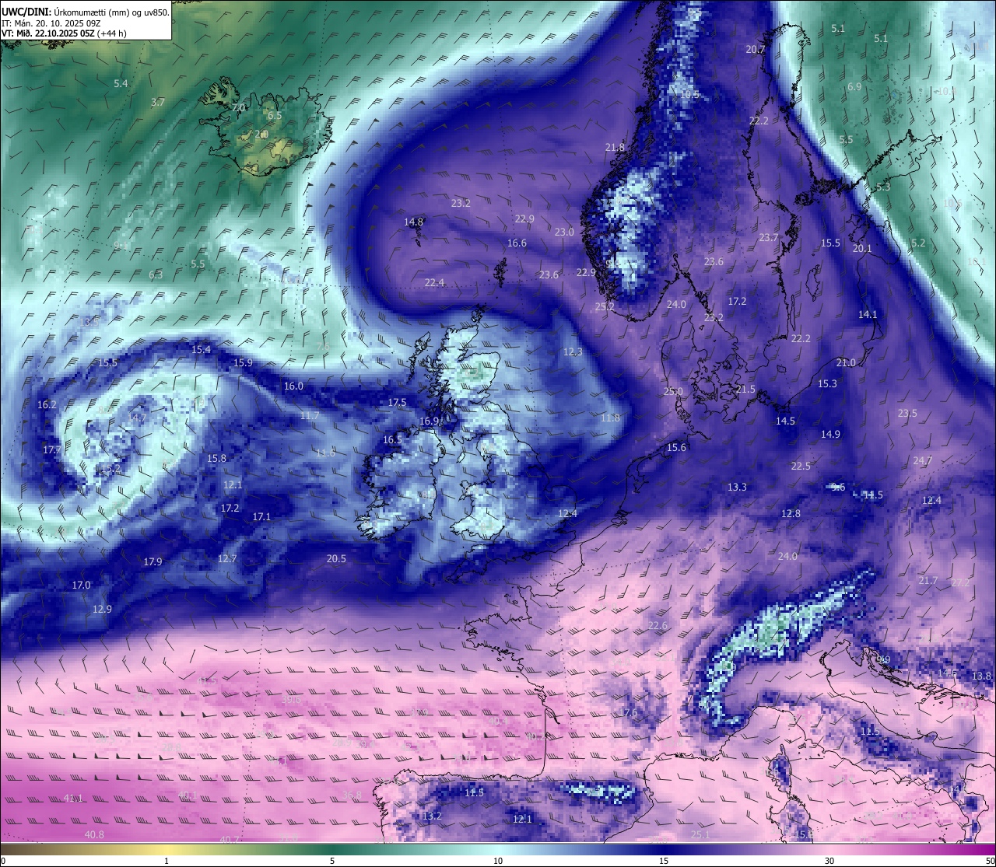The height and width of the screenshot is (867, 996).
Task: Click the 16.0 value west of Scotland
Action: (293, 386)
